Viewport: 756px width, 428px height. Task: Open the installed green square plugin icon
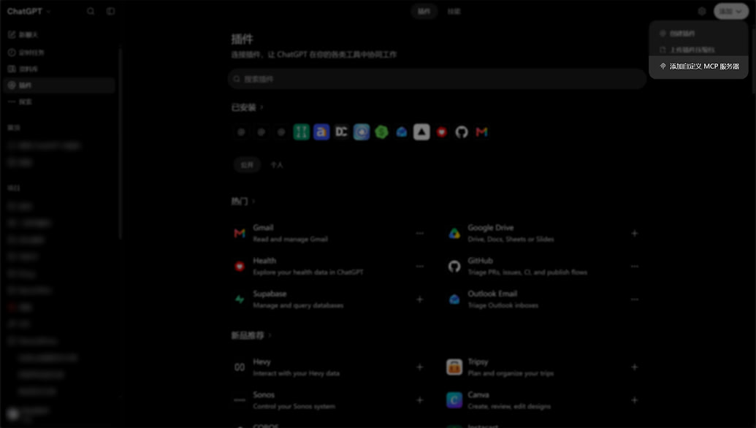(302, 132)
